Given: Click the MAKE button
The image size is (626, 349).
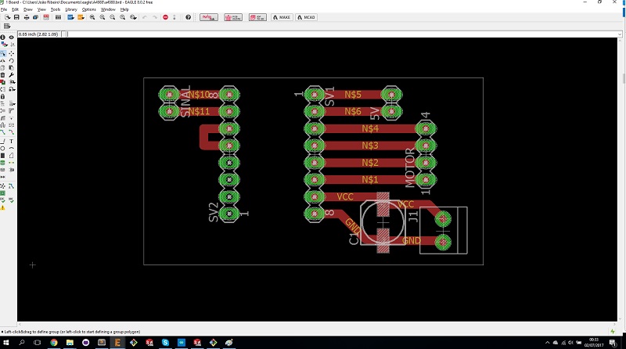Looking at the screenshot, I should point(282,17).
